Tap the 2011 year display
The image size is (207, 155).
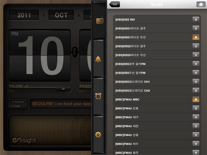pyautogui.click(x=24, y=15)
